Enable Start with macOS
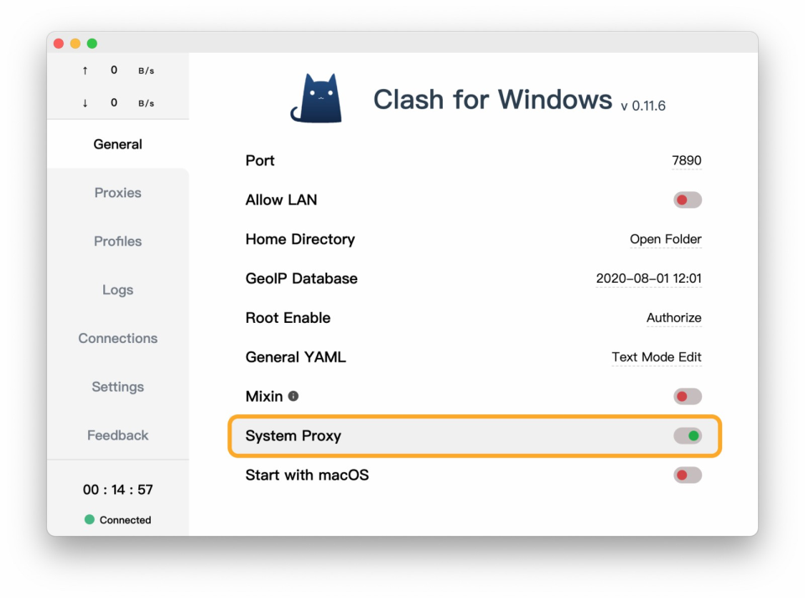The width and height of the screenshot is (805, 598). [x=687, y=475]
